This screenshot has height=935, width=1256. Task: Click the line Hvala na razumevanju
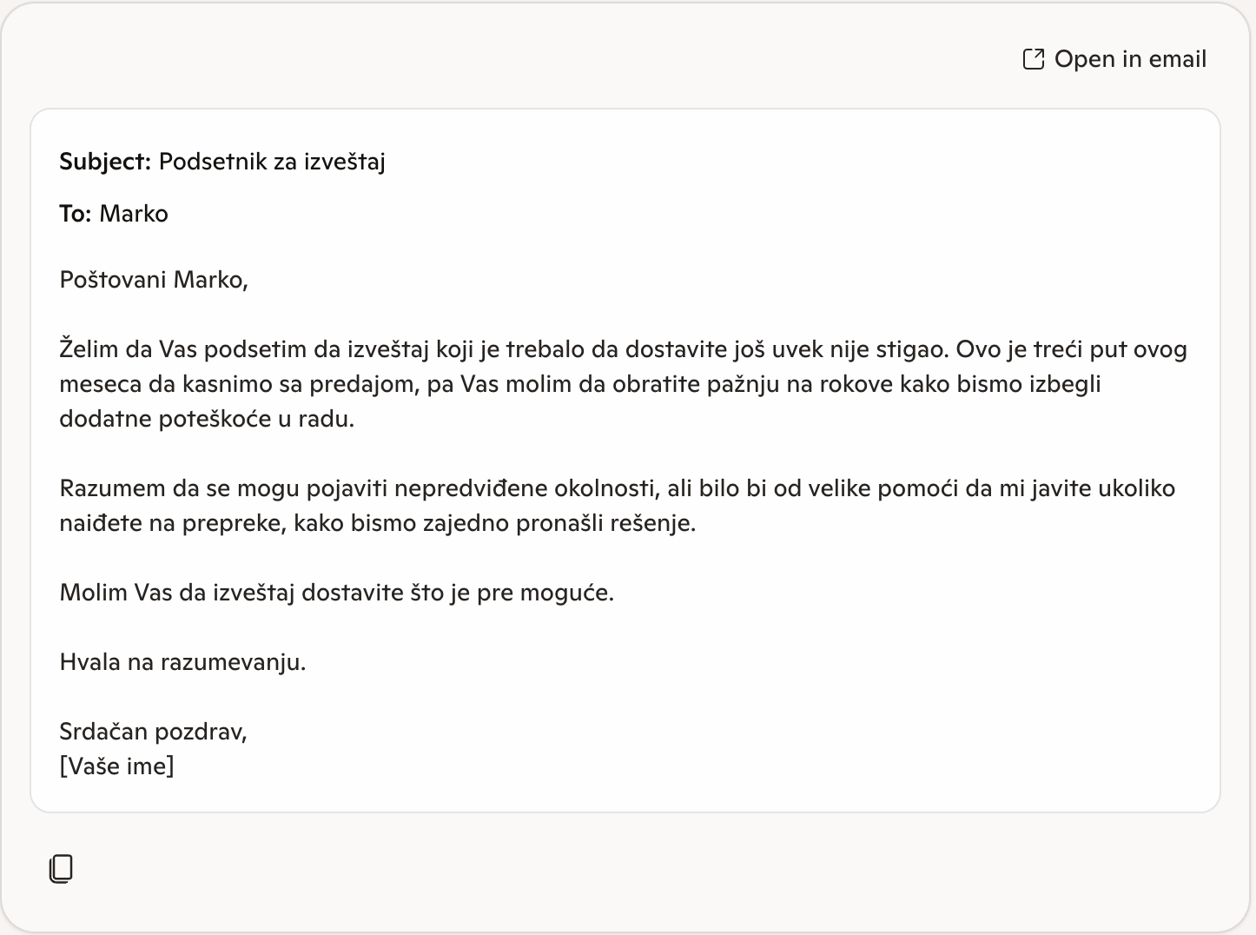point(182,662)
